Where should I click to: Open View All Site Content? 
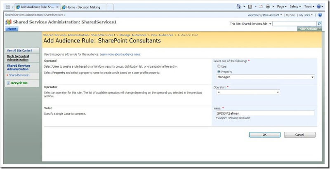[x=19, y=50]
